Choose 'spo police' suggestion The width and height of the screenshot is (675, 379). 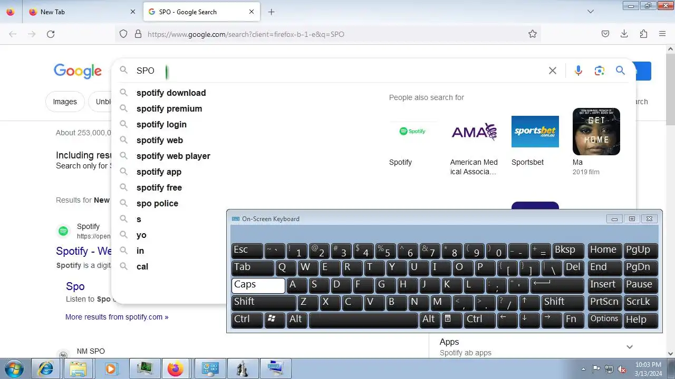(157, 203)
